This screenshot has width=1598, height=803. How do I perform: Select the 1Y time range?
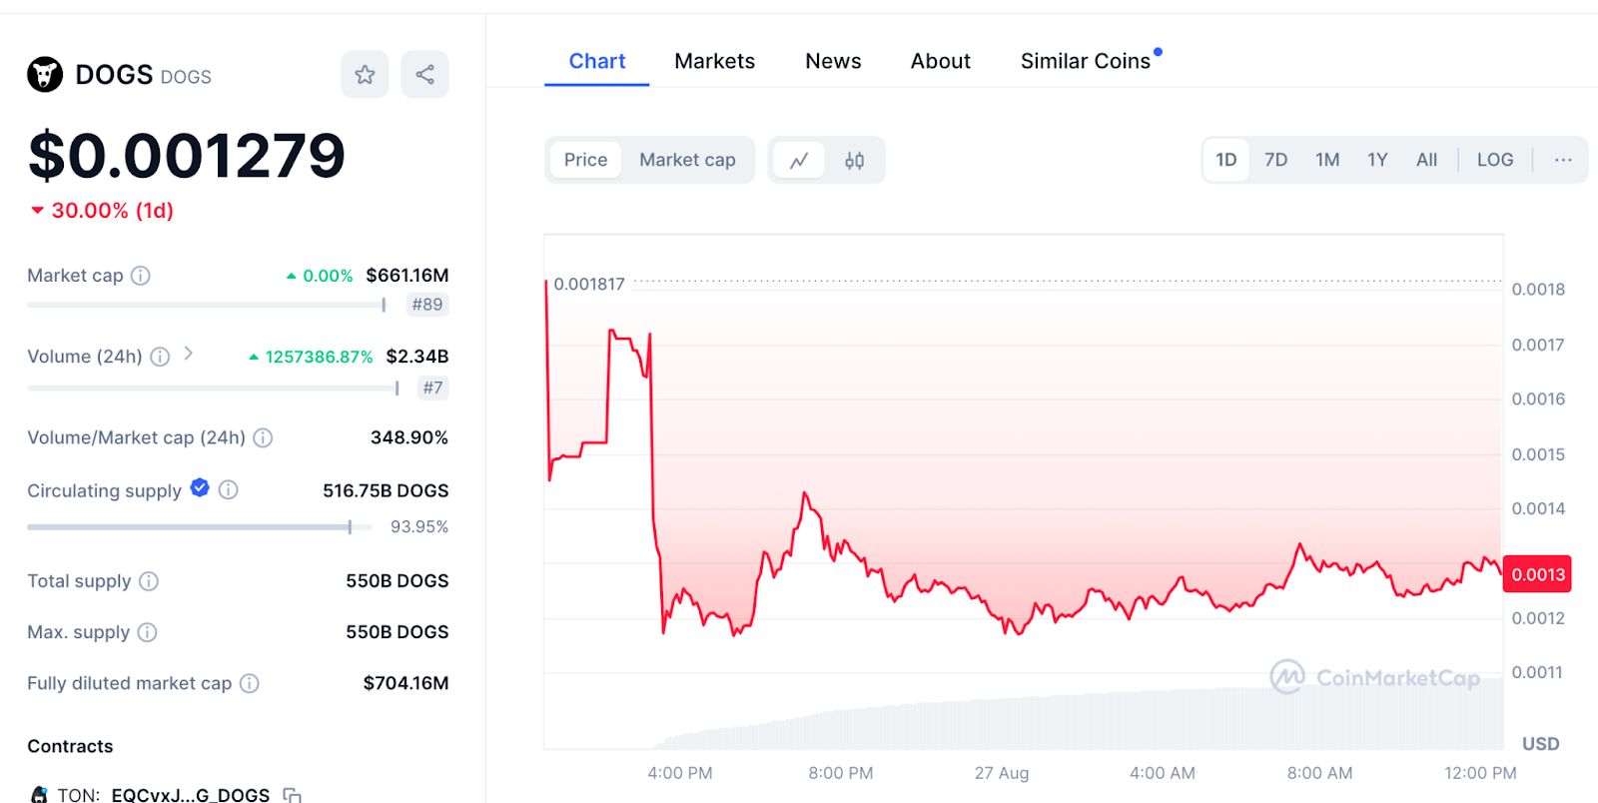tap(1377, 160)
